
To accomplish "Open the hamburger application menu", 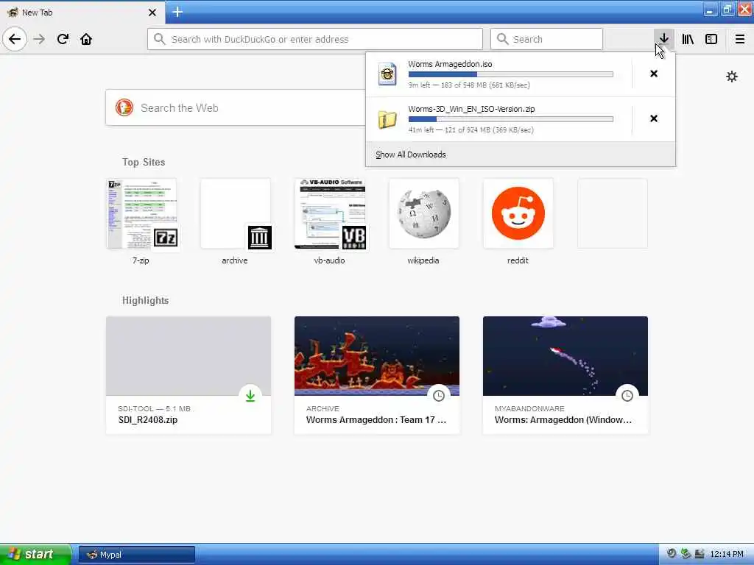I will (739, 39).
